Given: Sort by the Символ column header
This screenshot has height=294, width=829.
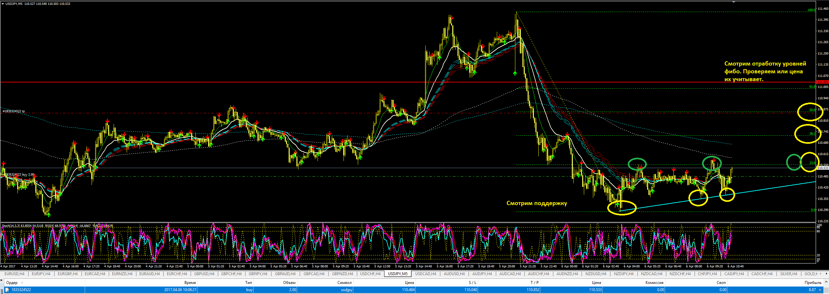Looking at the screenshot, I should pos(344,283).
